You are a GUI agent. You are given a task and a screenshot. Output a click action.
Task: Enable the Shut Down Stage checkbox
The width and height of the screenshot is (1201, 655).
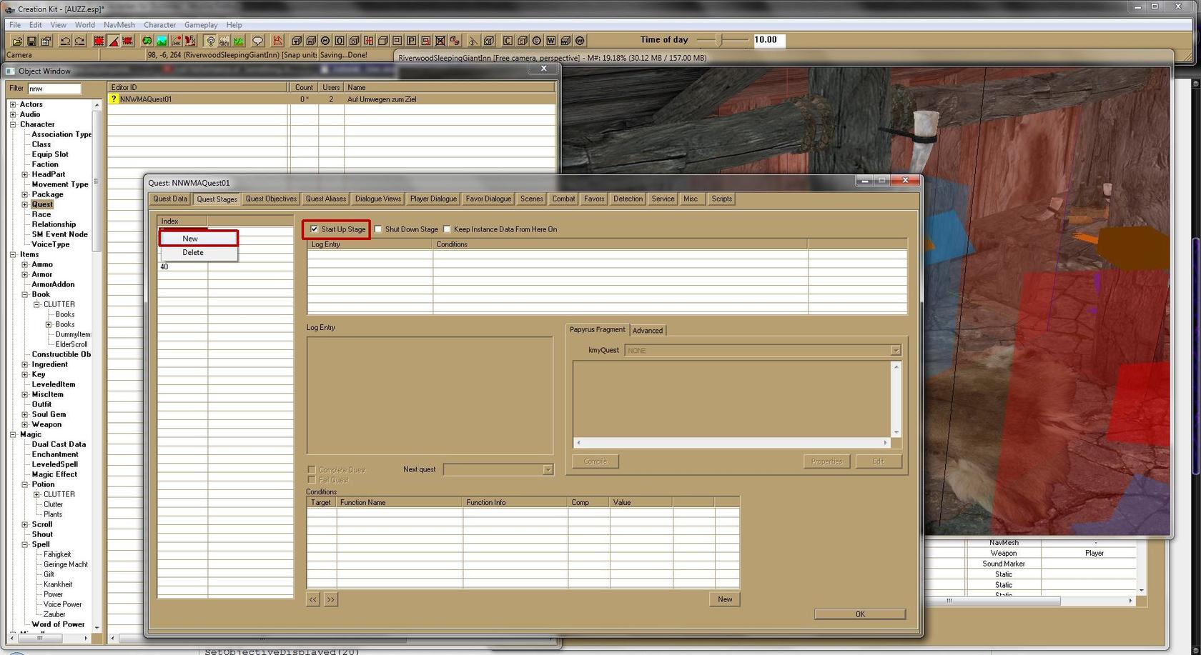coord(379,229)
